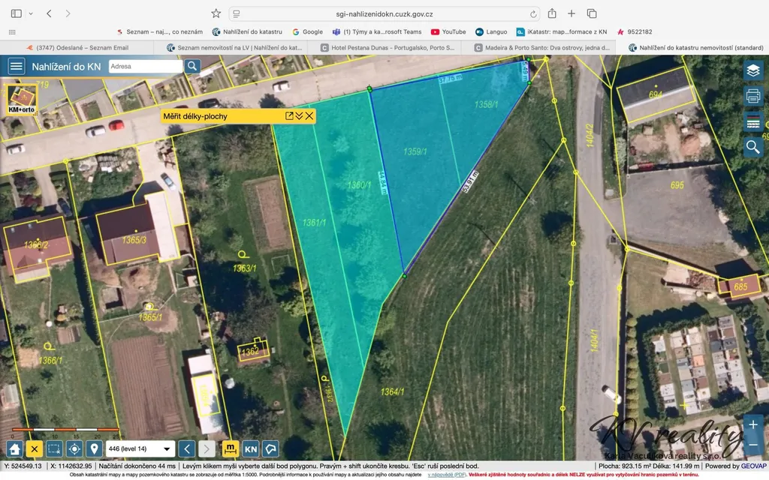Open Safari sidebar dropdown chevron
This screenshot has height=480, width=769.
[x=31, y=13]
